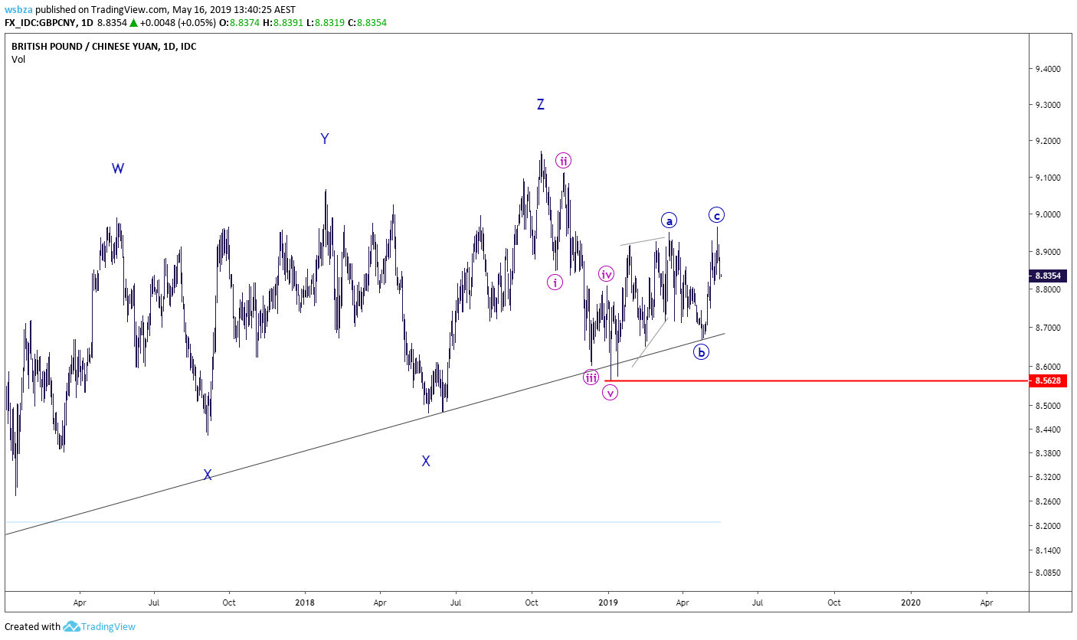Image resolution: width=1077 pixels, height=640 pixels.
Task: Click the 8.3800 price axis label
Action: point(1047,454)
